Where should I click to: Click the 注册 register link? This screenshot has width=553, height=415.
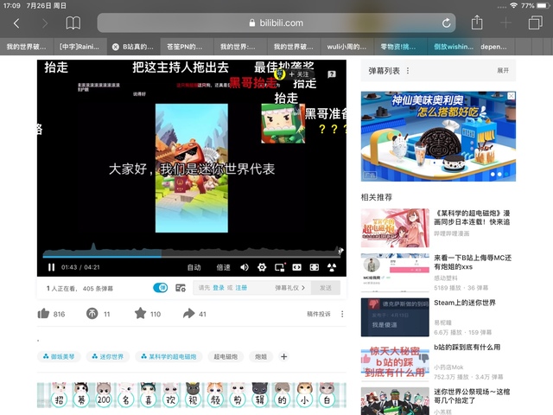click(x=241, y=288)
